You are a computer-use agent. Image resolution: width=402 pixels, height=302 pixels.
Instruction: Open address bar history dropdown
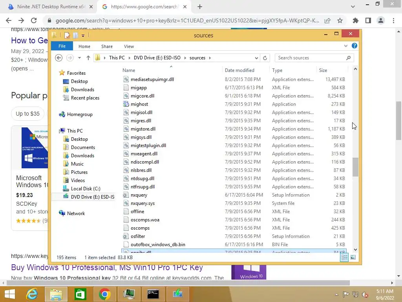tap(256, 58)
